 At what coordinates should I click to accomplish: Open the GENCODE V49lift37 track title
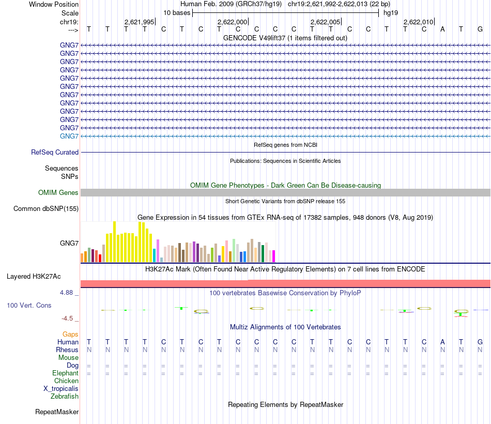click(x=285, y=38)
